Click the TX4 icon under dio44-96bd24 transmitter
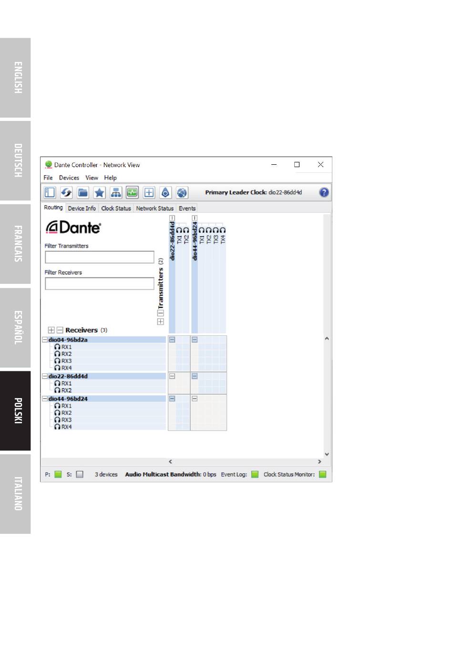Image resolution: width=453 pixels, height=669 pixels. 223,230
